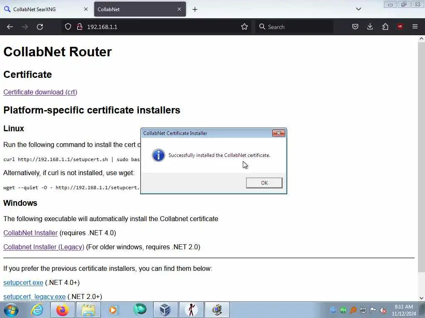Open the Certificate download (crt) link
Viewport: 425px width, 318px height.
pyautogui.click(x=40, y=92)
